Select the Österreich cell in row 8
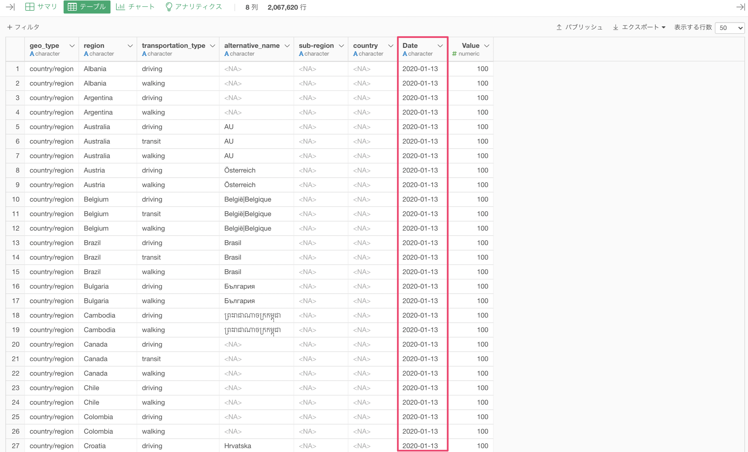The width and height of the screenshot is (748, 452). (240, 170)
